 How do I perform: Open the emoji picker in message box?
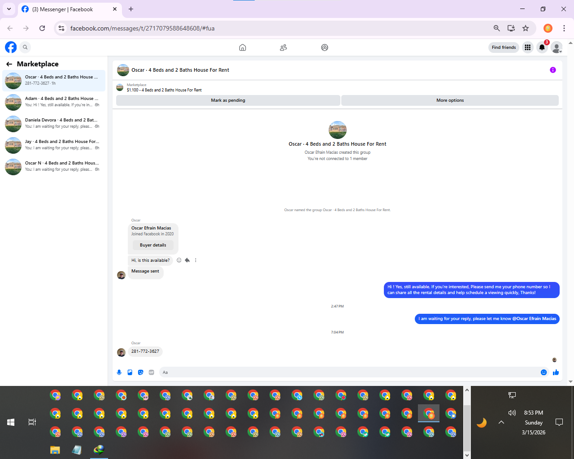coord(544,372)
